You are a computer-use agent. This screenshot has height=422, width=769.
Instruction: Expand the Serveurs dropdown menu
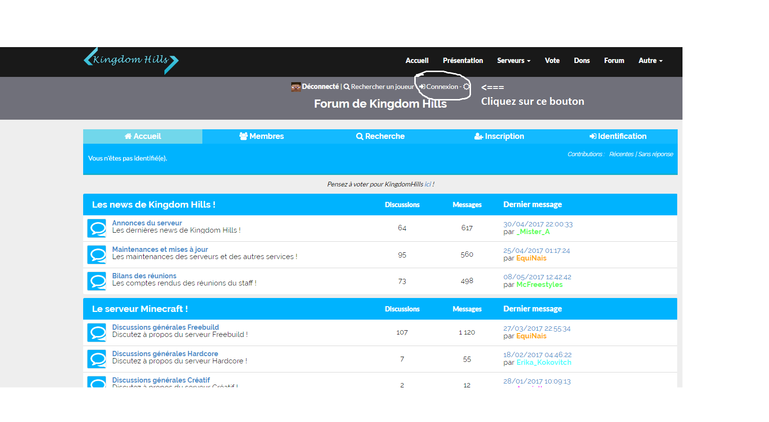(513, 61)
